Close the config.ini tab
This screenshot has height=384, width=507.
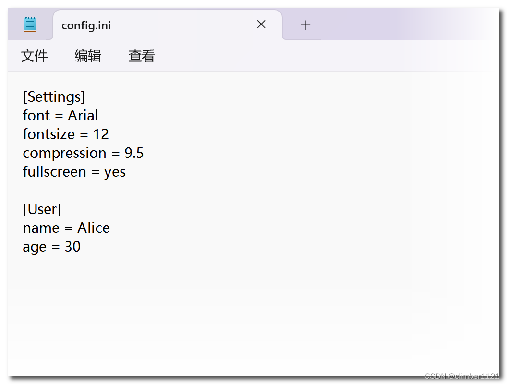click(261, 24)
